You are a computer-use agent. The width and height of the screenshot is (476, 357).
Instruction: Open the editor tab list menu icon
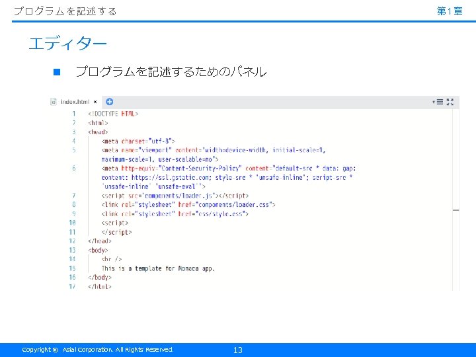tap(438, 102)
